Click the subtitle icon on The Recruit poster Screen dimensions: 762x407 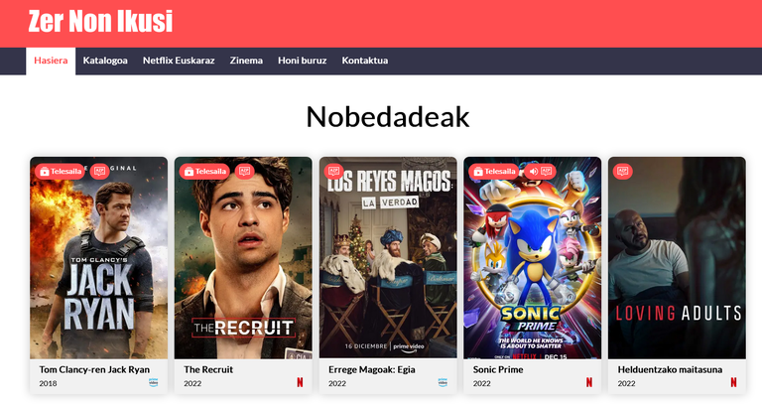coord(244,171)
